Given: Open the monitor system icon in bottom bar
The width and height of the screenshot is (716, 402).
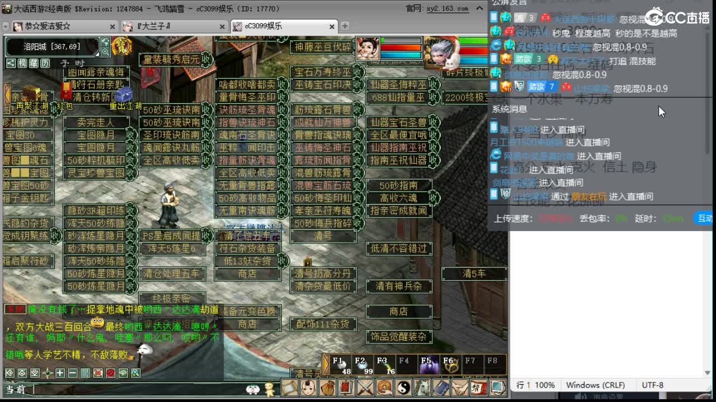Looking at the screenshot, I should (x=498, y=387).
